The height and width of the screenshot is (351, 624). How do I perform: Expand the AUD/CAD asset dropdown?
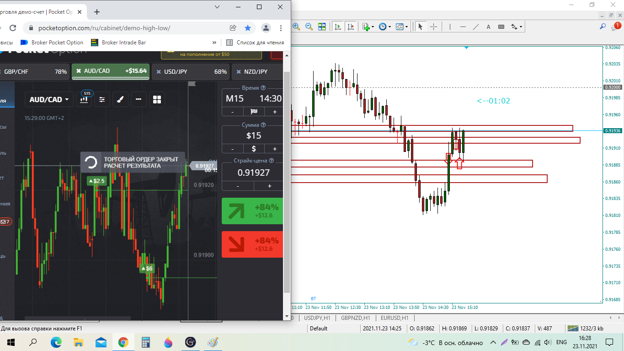point(49,99)
